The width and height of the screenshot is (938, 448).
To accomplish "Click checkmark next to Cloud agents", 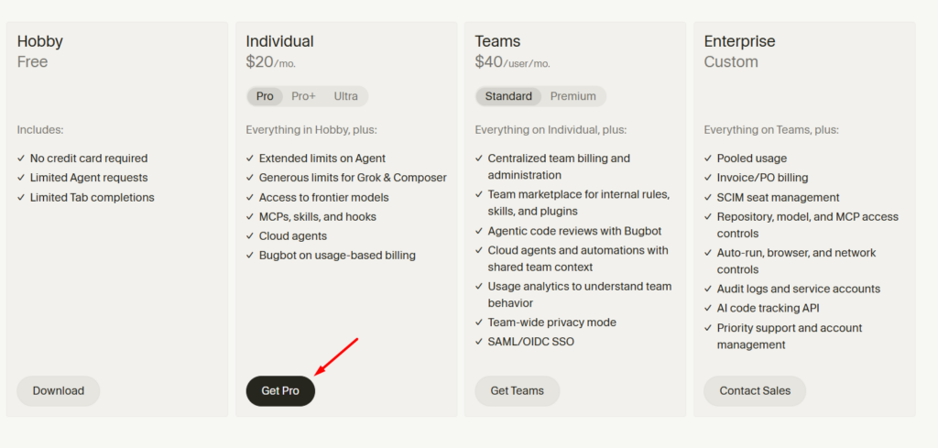I will point(250,236).
